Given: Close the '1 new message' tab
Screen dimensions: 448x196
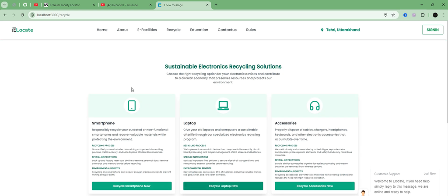Looking at the screenshot, I should click(x=207, y=5).
